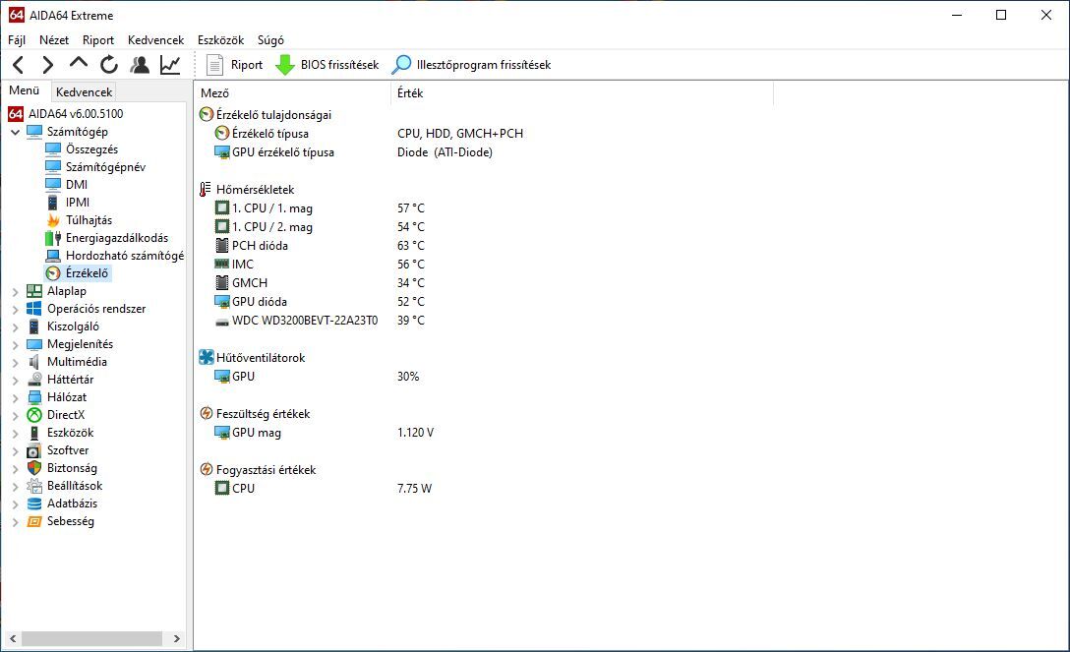1070x652 pixels.
Task: Switch to the Menü sidebar tab
Action: 24,90
